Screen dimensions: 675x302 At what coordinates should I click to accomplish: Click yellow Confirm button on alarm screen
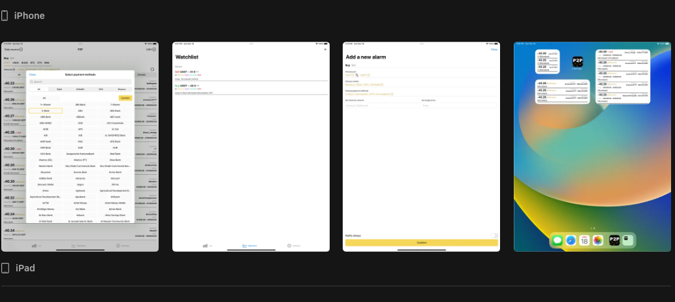click(422, 243)
